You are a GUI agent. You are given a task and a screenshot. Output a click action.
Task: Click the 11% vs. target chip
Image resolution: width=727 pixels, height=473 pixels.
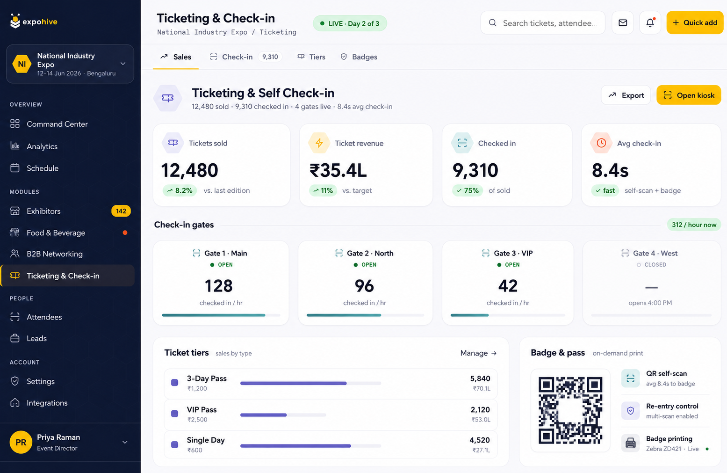tap(323, 190)
